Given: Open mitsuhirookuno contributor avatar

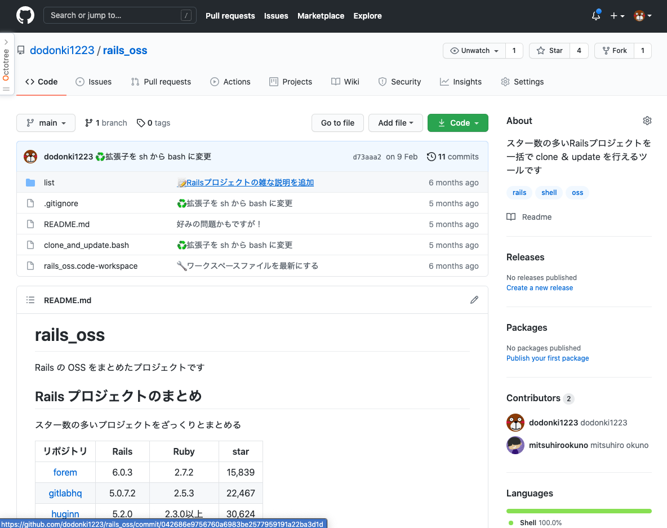Looking at the screenshot, I should pyautogui.click(x=515, y=445).
